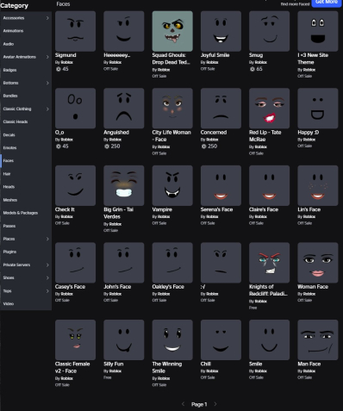This screenshot has height=411, width=343.
Task: Open the Silly Fun item title link
Action: click(x=114, y=364)
